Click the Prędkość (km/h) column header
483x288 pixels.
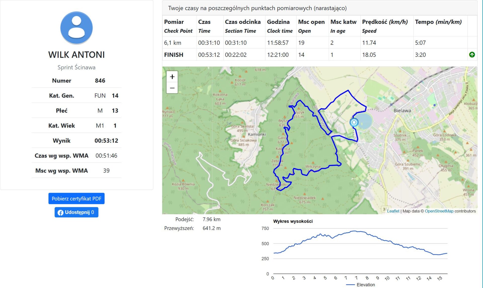(x=385, y=22)
